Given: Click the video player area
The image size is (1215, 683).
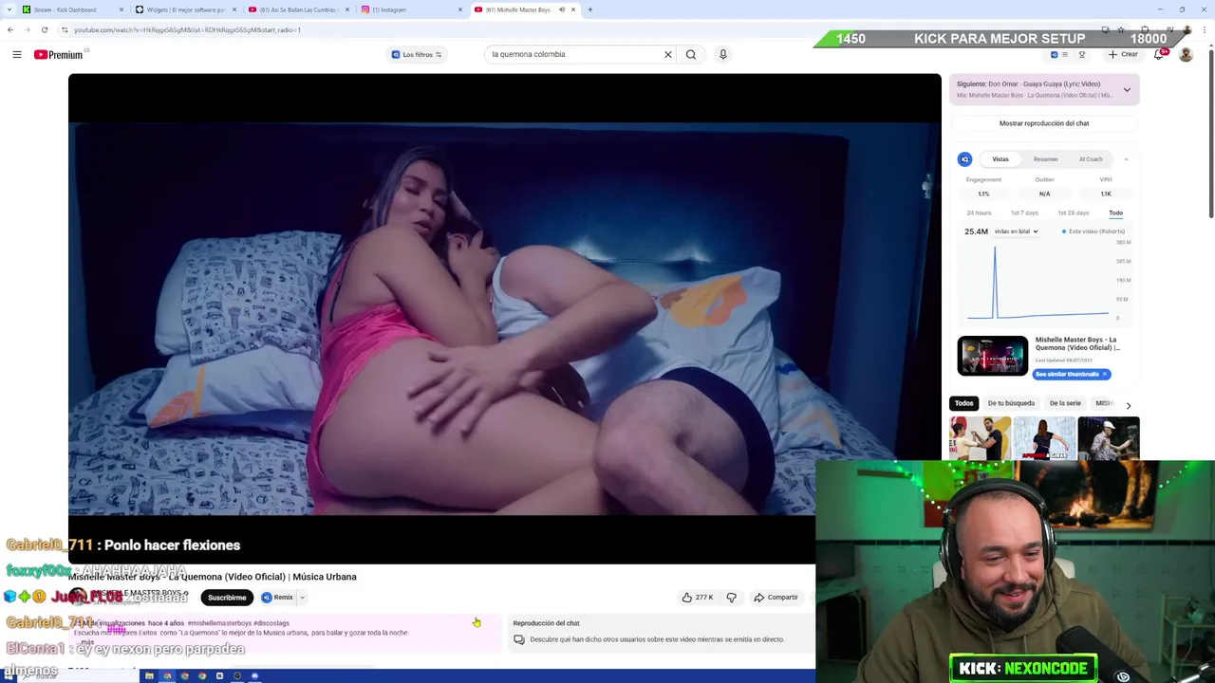Looking at the screenshot, I should [505, 319].
